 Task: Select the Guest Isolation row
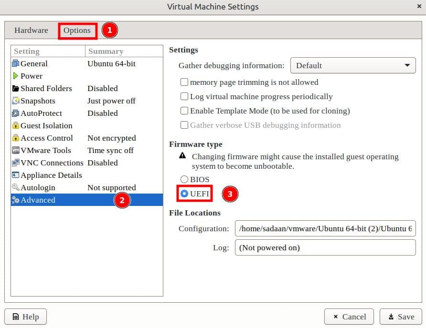pos(87,125)
